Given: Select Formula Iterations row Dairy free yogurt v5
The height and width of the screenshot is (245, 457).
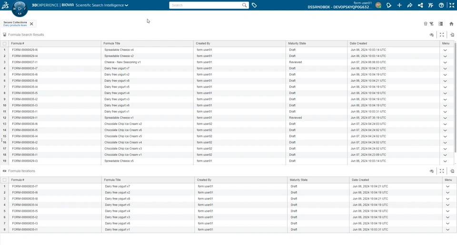Looking at the screenshot, I should point(228,205).
